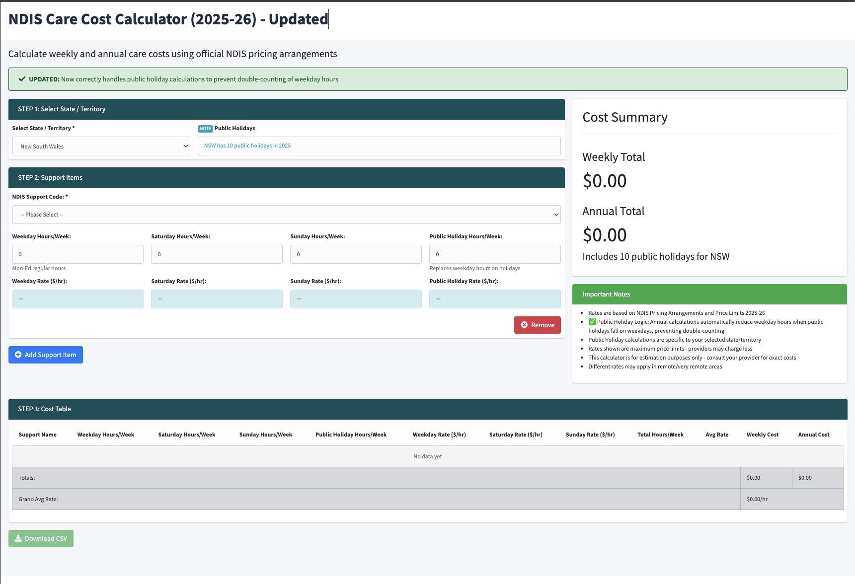Image resolution: width=855 pixels, height=584 pixels.
Task: Click the Weekly Cost column header
Action: click(x=762, y=435)
